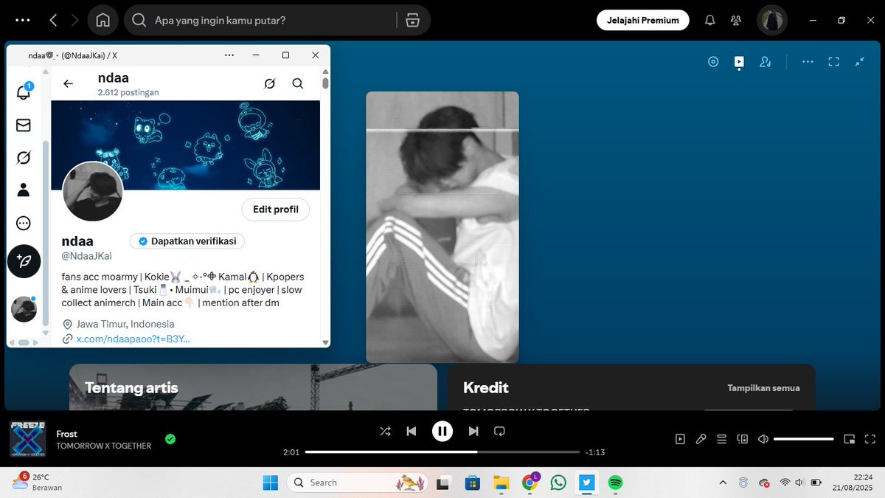Open the artist view icon in Now Playing
This screenshot has height=498, width=885.
pos(765,62)
